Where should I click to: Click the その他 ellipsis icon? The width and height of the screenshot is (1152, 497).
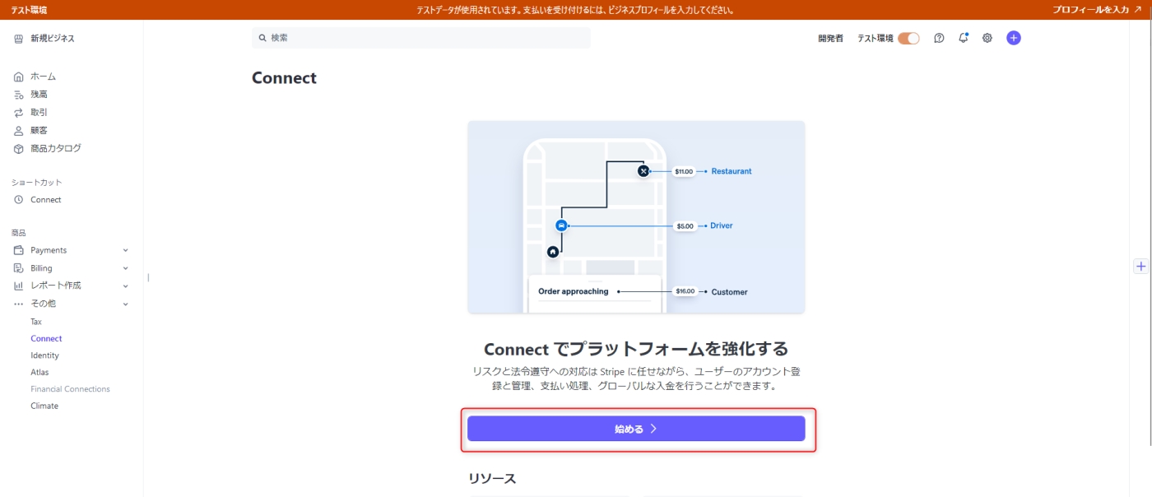click(18, 304)
